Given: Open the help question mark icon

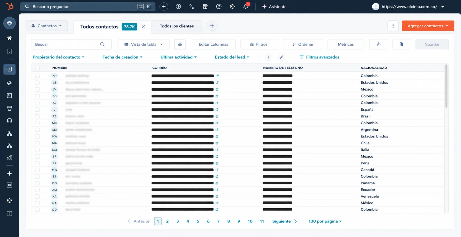Looking at the screenshot, I should (219, 7).
